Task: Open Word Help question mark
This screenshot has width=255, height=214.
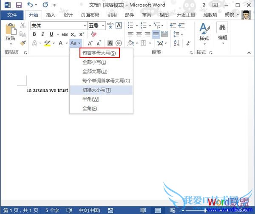Action: pyautogui.click(x=204, y=5)
